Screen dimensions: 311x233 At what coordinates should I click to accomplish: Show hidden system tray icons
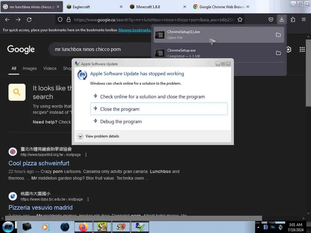pos(258,227)
